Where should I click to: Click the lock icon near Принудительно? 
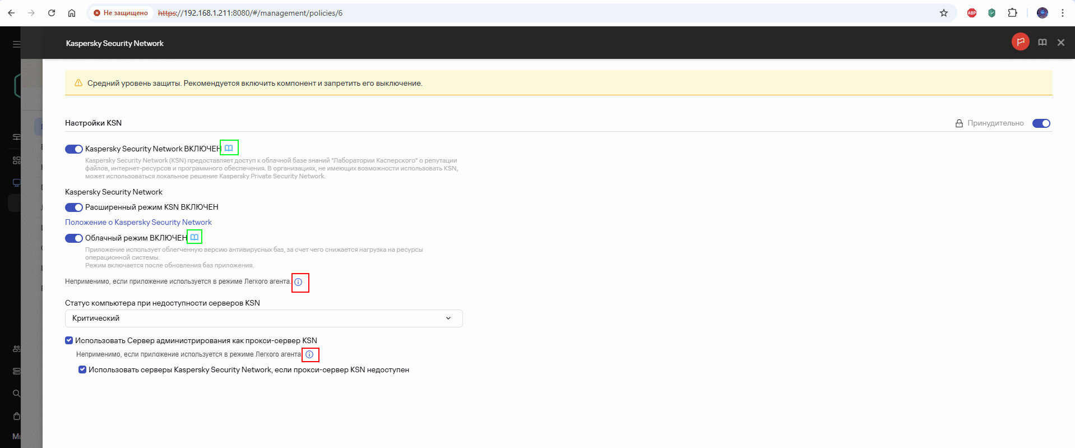959,123
